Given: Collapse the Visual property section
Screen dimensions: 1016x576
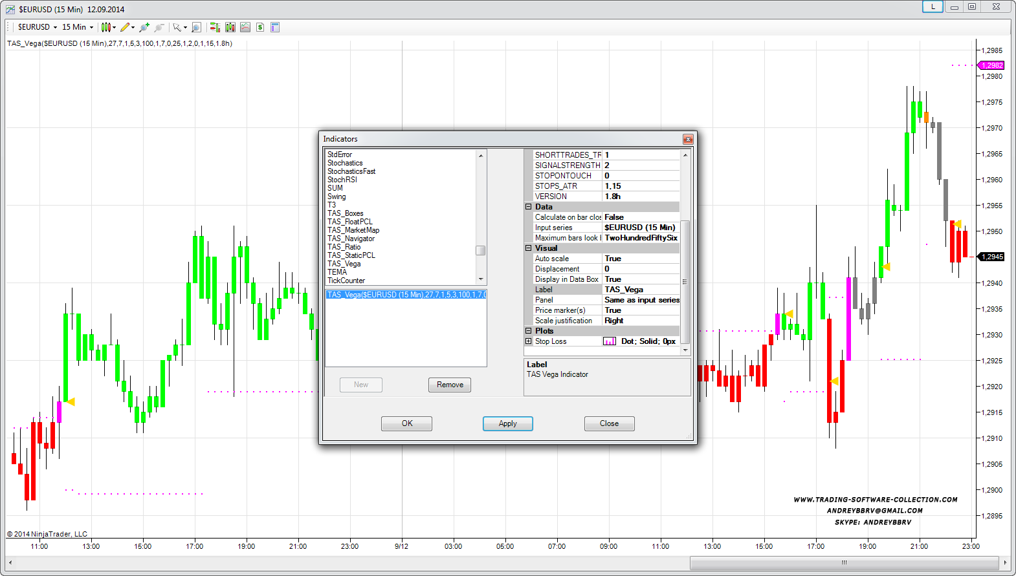Looking at the screenshot, I should coord(528,248).
